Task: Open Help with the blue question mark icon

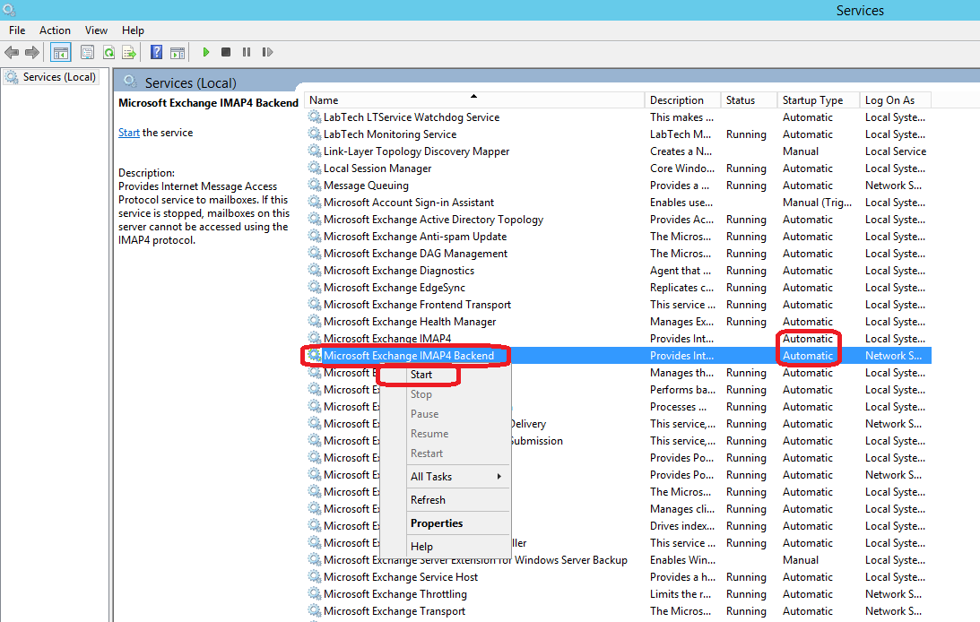Action: (x=156, y=53)
